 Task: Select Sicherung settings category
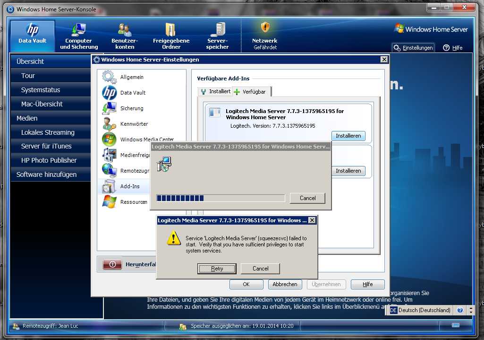[x=131, y=108]
